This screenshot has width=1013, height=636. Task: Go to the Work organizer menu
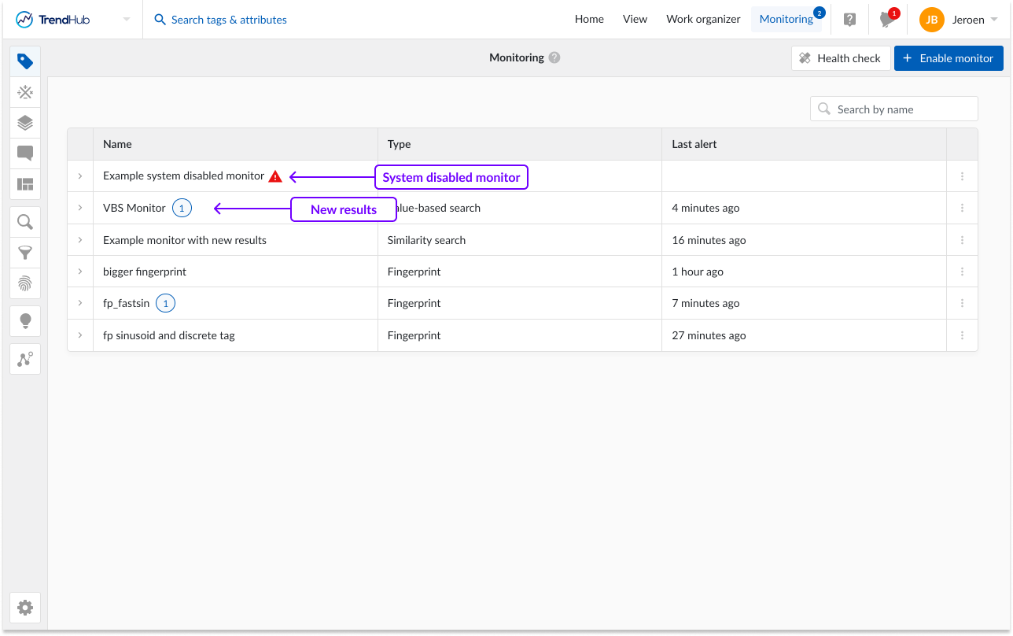click(703, 20)
